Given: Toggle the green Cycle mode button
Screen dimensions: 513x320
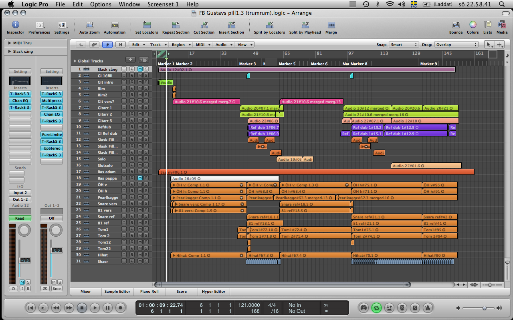Looking at the screenshot, I should click(x=376, y=308).
